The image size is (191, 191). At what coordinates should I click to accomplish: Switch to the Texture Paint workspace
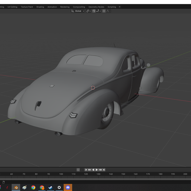[x=27, y=7]
